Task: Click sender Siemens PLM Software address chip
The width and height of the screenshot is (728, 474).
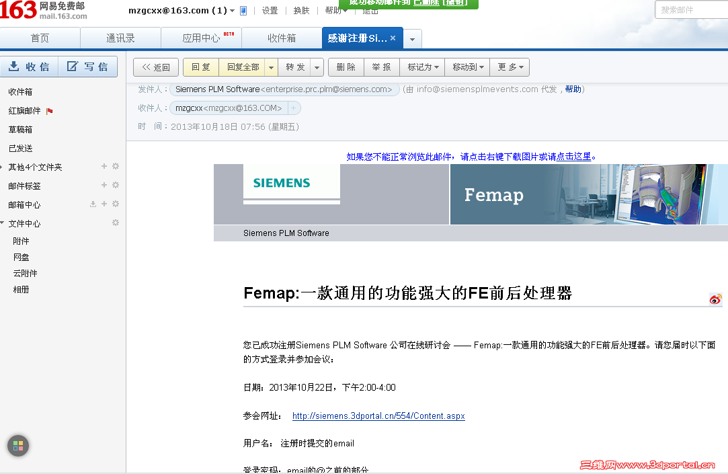Action: pos(284,89)
